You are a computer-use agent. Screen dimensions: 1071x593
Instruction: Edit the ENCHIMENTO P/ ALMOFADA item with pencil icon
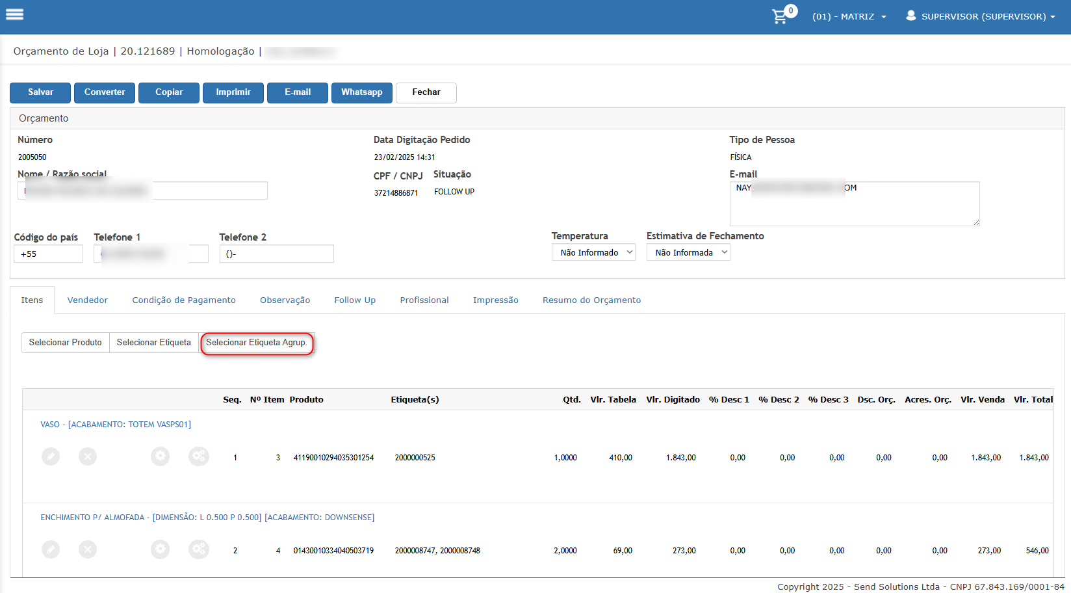(51, 549)
